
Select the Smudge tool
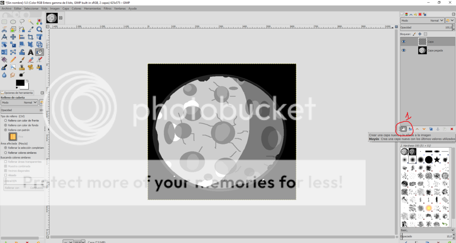[13, 75]
